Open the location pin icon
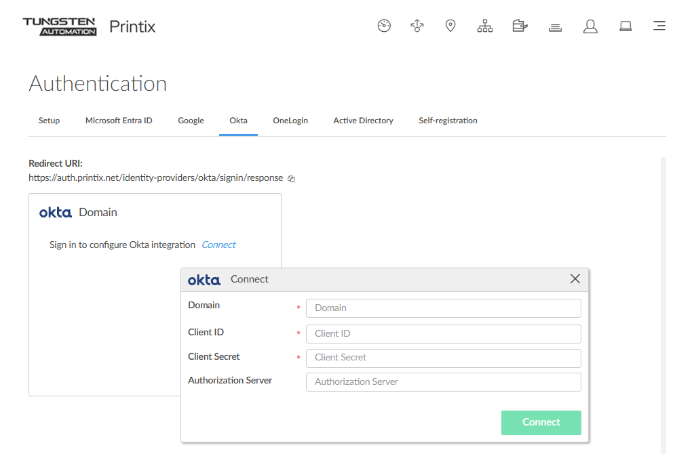This screenshot has height=458, width=694. pos(450,26)
